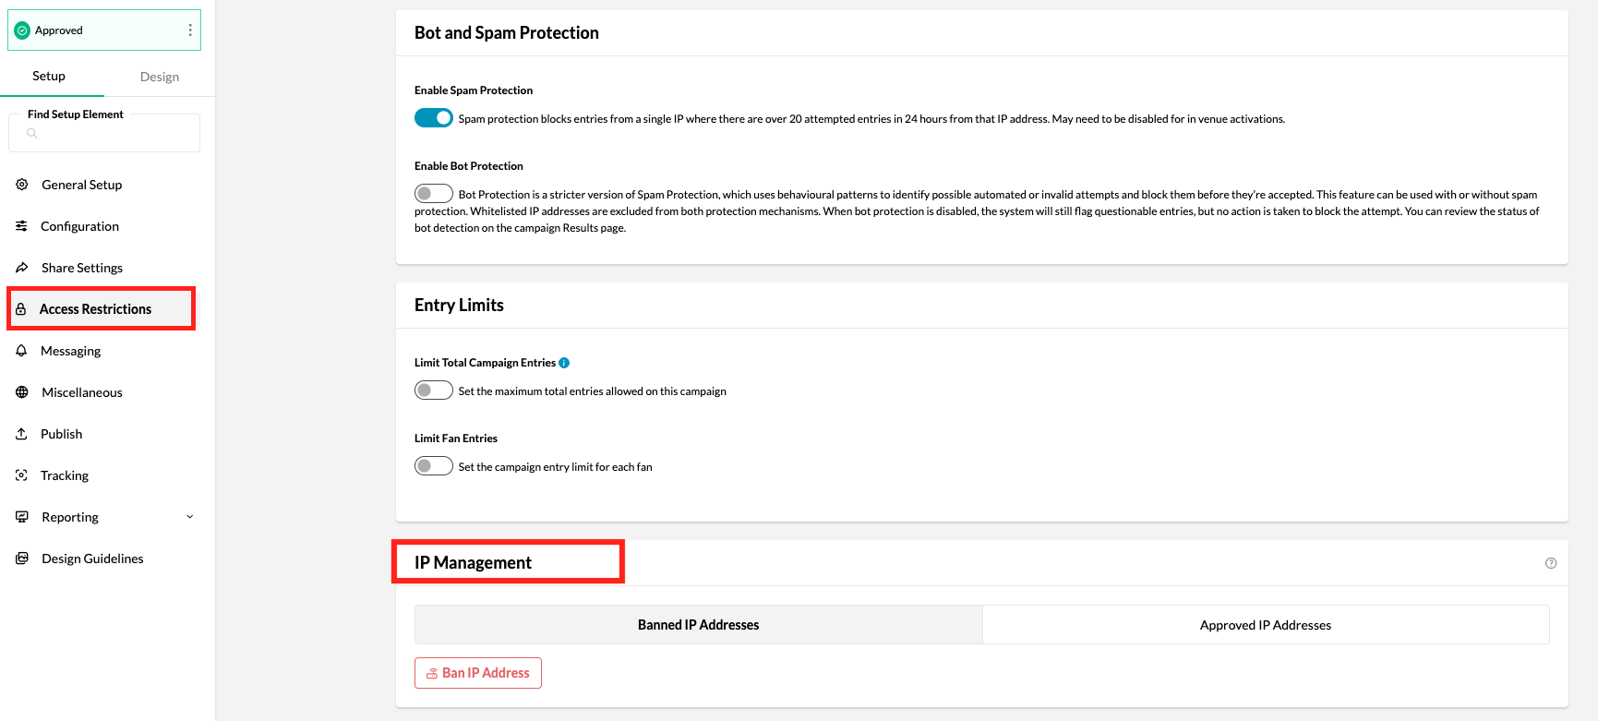
Task: Disable the Spam Protection toggle
Action: (x=434, y=118)
